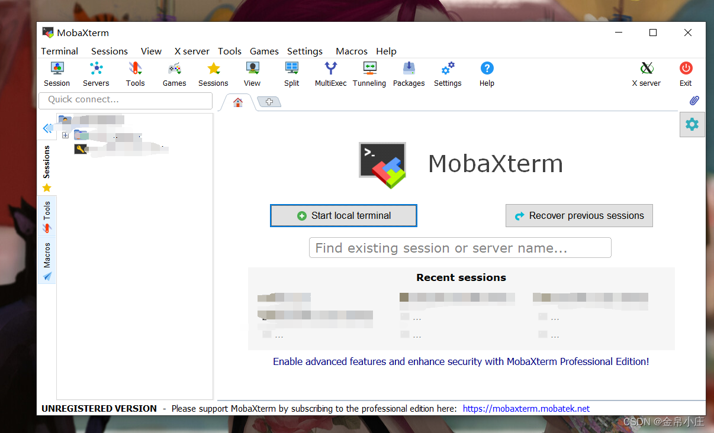Open the Tools toolbar icon
The image size is (714, 433).
pyautogui.click(x=135, y=74)
